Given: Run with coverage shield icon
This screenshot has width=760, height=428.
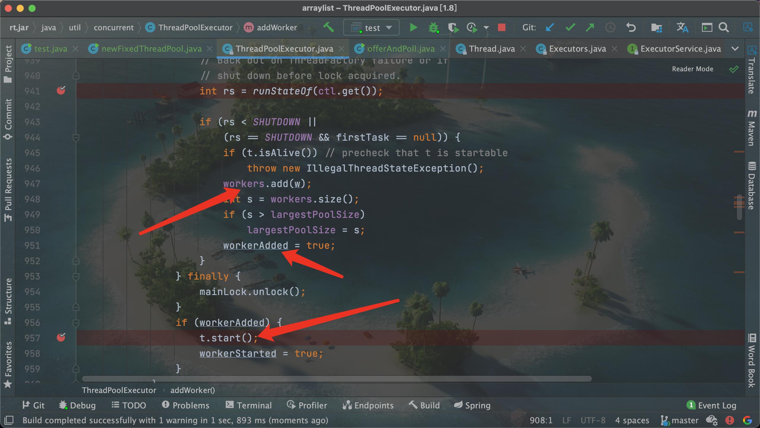Looking at the screenshot, I should 453,28.
